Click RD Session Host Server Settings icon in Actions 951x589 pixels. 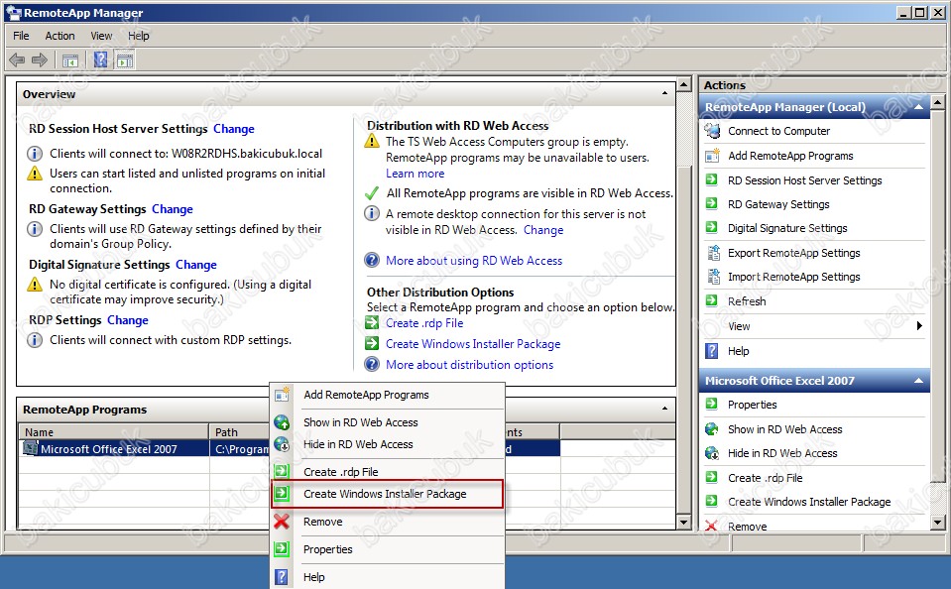point(712,179)
